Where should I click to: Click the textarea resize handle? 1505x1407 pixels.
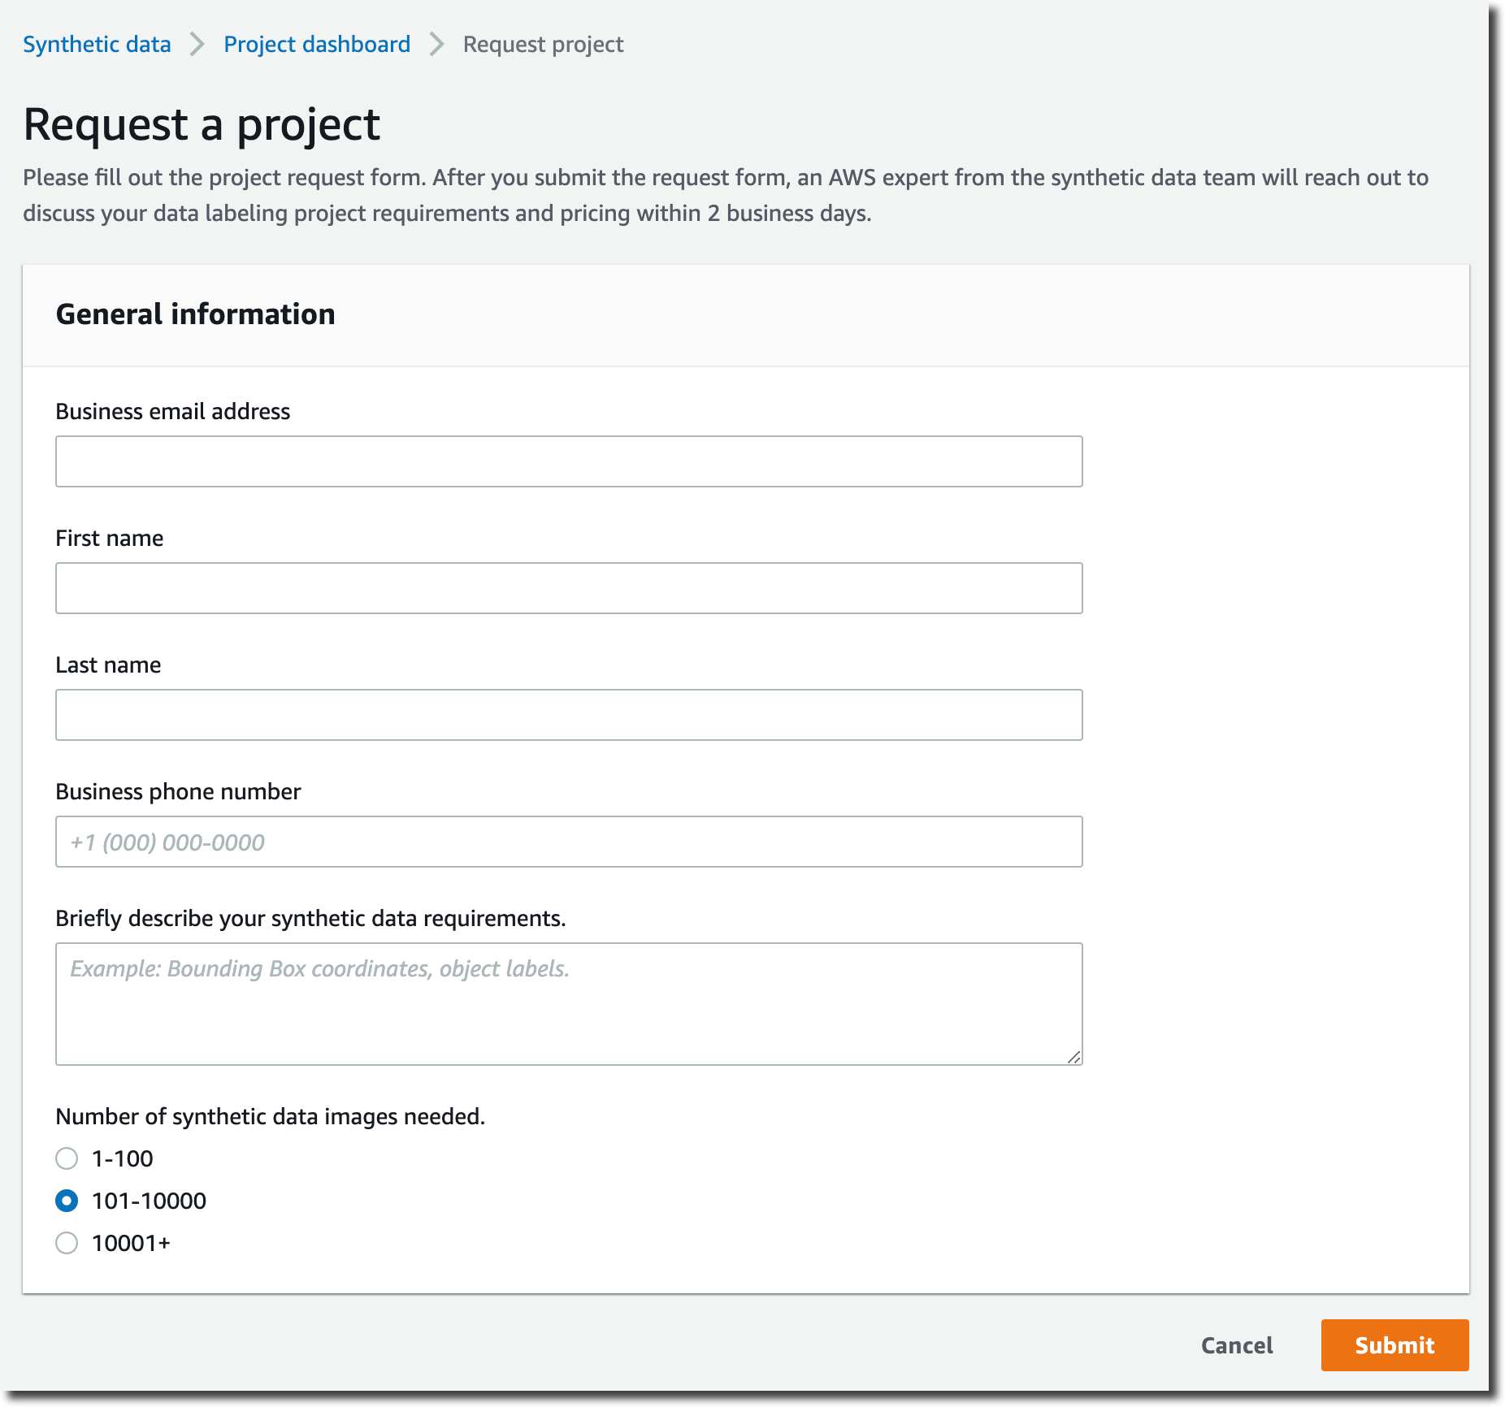pyautogui.click(x=1074, y=1057)
